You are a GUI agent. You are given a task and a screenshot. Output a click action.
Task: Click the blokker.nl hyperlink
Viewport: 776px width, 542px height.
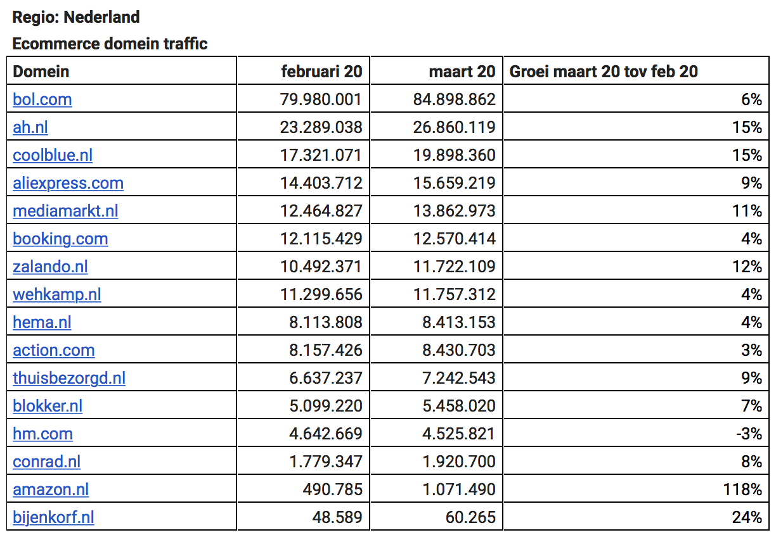pos(48,406)
